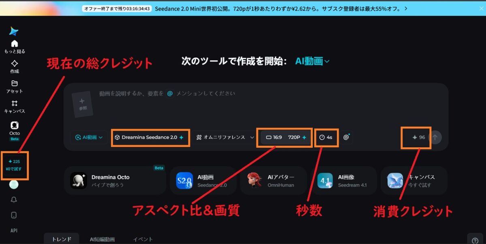Open the 16:9 720P aspect ratio setting

tap(286, 138)
